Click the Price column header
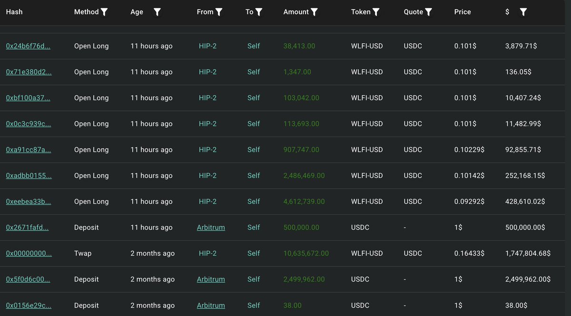571x316 pixels. pyautogui.click(x=463, y=12)
